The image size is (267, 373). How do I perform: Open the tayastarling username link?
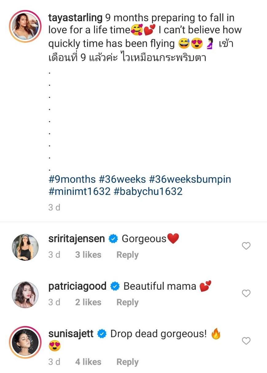click(x=75, y=18)
